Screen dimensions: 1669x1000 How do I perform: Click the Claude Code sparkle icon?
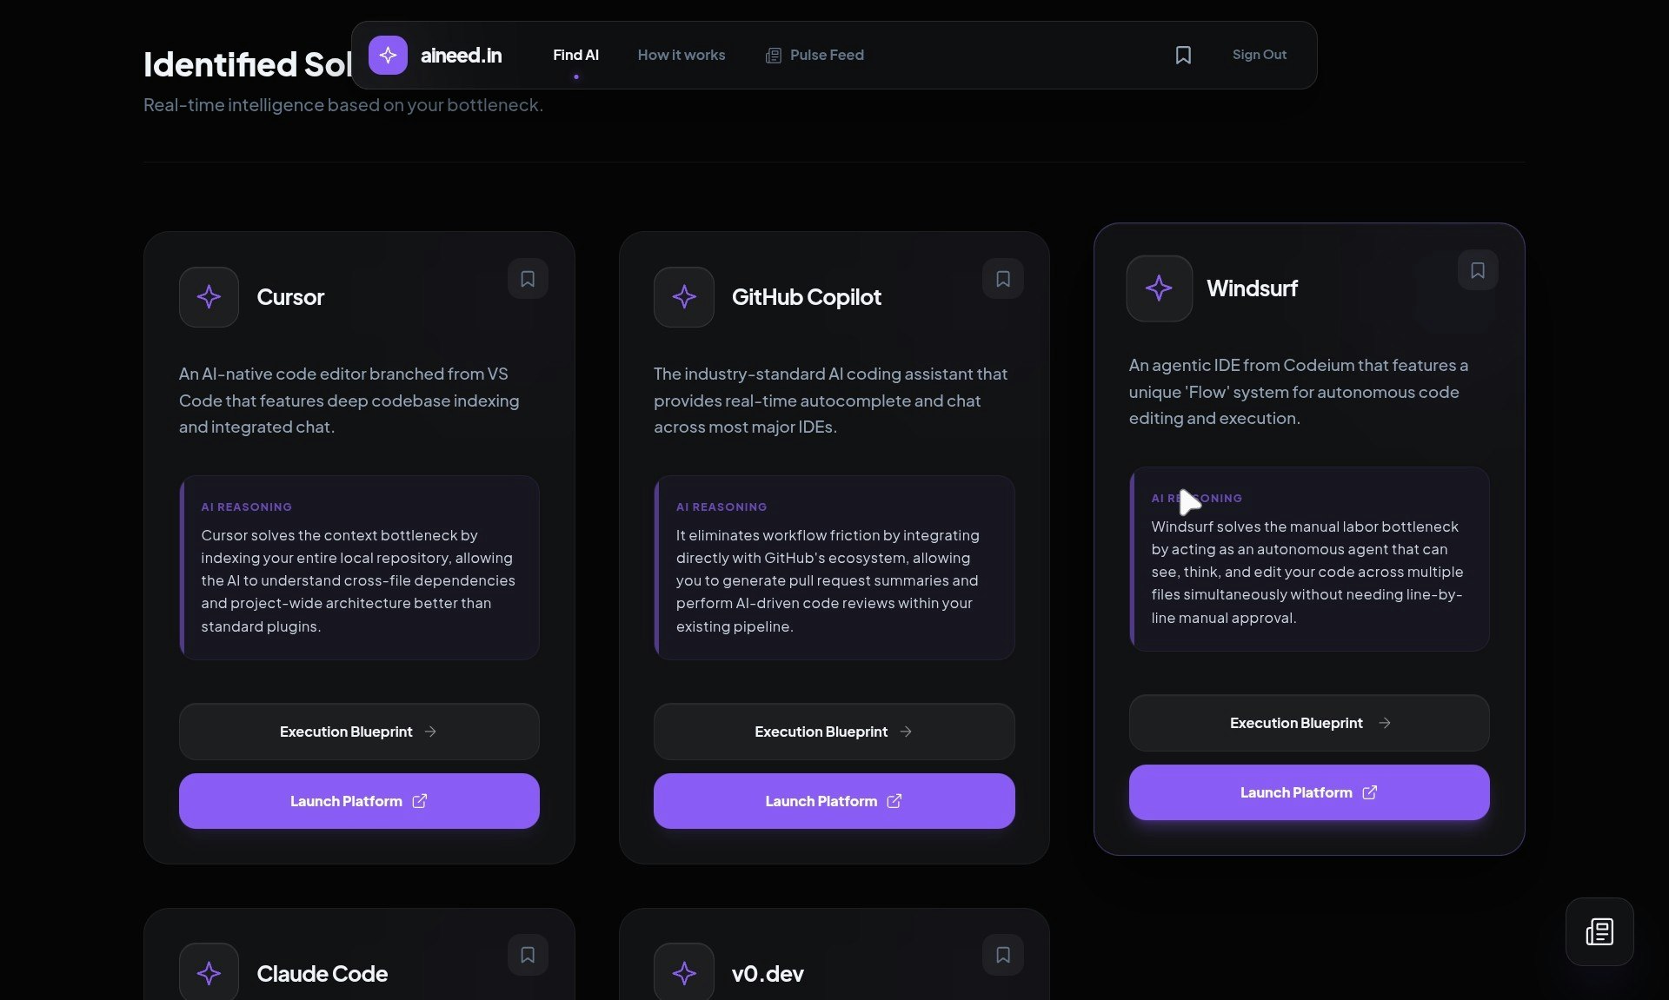click(209, 973)
